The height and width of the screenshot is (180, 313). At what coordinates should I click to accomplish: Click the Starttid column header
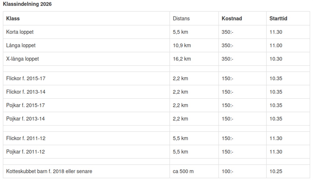click(278, 19)
